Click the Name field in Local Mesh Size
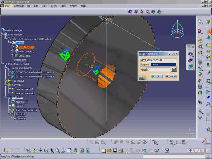Image resolution: width=212 pixels, height=159 pixels. point(162,60)
